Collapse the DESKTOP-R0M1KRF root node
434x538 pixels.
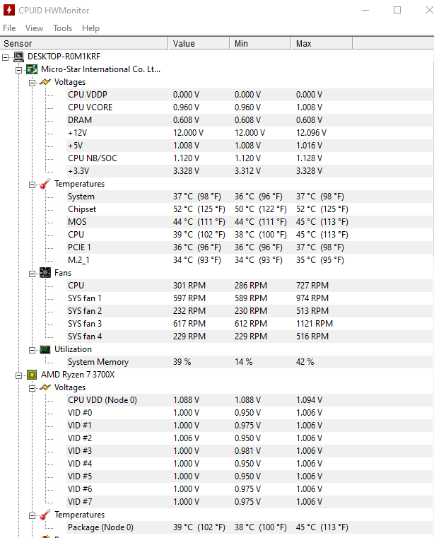pos(6,57)
